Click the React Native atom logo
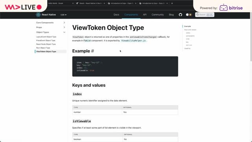Image resolution: width=252 pixels, height=142 pixels. (x=38, y=15)
